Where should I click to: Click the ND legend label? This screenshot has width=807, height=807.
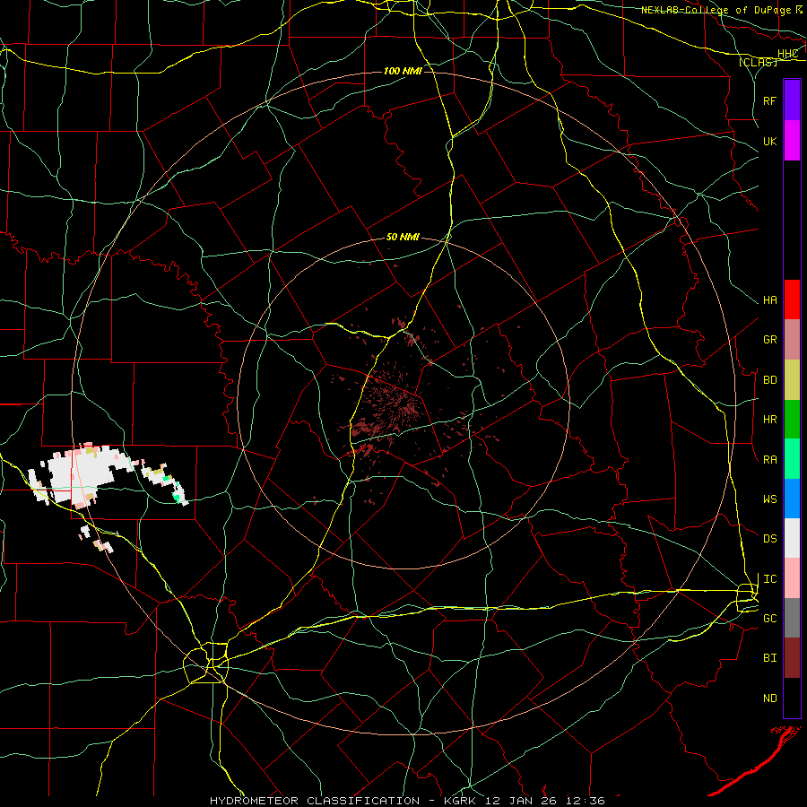770,699
